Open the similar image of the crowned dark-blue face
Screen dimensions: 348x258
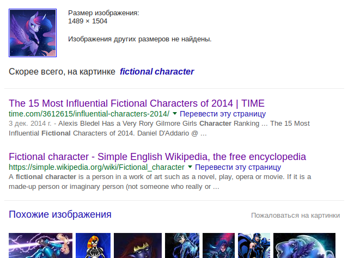(138, 245)
